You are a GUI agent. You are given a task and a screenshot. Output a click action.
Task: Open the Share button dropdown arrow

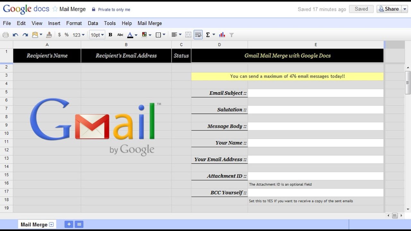coord(404,9)
